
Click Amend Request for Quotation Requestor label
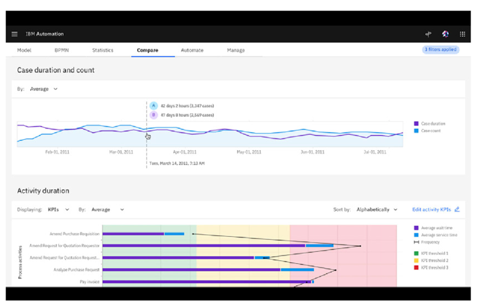coord(65,246)
